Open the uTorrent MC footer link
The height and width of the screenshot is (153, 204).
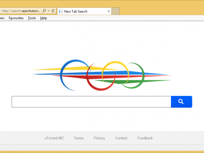[x=54, y=138]
